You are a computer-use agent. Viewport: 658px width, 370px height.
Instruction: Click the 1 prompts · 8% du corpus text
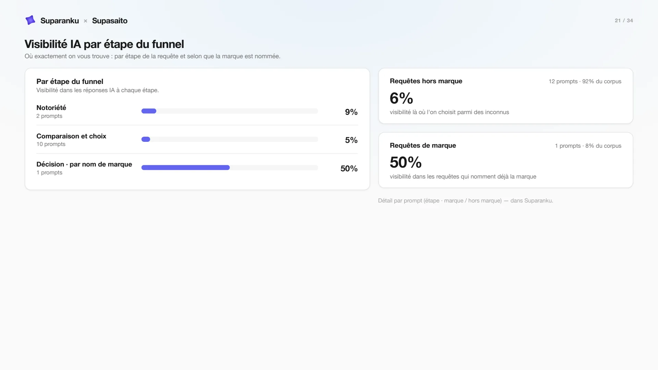tap(588, 146)
